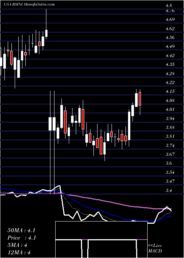Click the highest candle with wick reaching 4.76
This screenshot has height=258, width=184.
pyautogui.click(x=46, y=24)
